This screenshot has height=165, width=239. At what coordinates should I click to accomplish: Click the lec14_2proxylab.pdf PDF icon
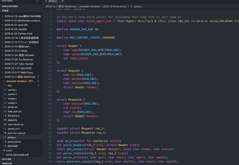(4, 155)
